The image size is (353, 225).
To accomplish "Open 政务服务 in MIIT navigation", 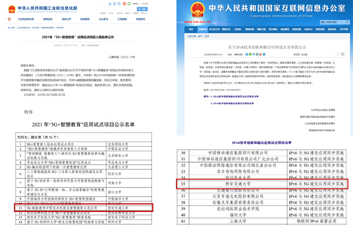I will pyautogui.click(x=85, y=19).
